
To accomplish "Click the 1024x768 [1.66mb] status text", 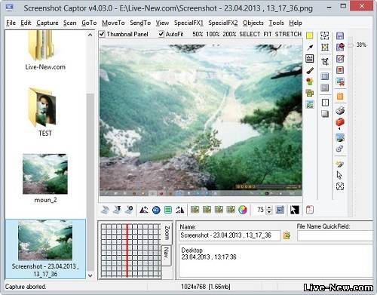I will pos(206,287).
